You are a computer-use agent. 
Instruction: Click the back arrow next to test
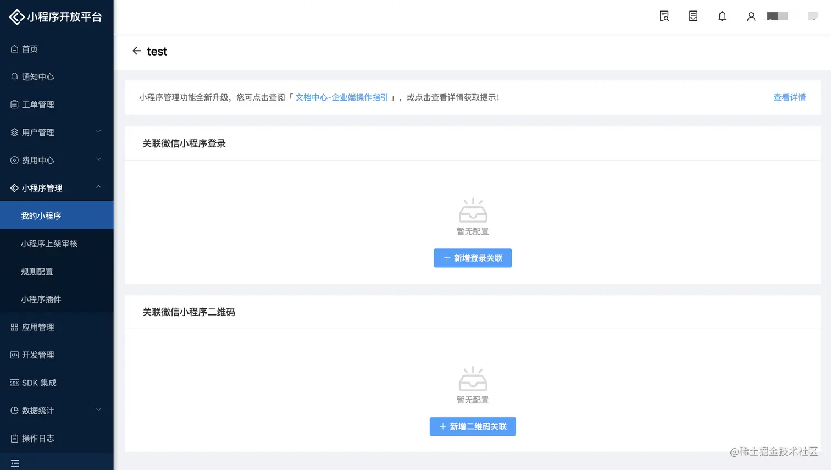pos(136,51)
